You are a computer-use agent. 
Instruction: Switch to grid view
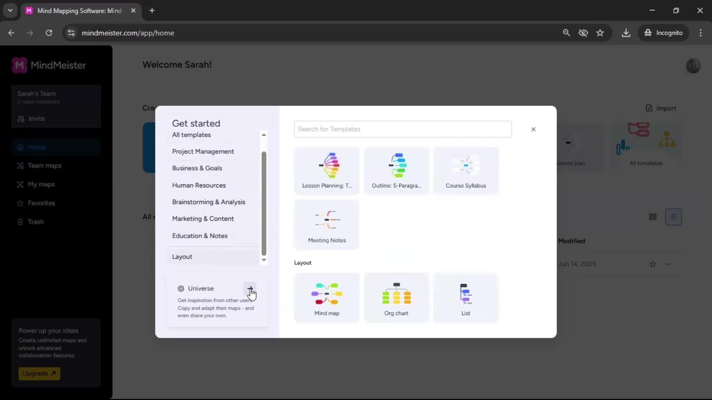pos(653,217)
